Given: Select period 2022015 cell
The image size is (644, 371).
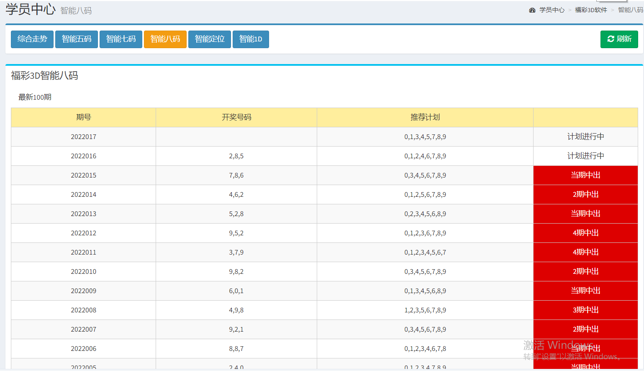Looking at the screenshot, I should tap(84, 175).
